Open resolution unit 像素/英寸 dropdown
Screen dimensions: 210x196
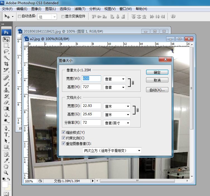(x=117, y=123)
